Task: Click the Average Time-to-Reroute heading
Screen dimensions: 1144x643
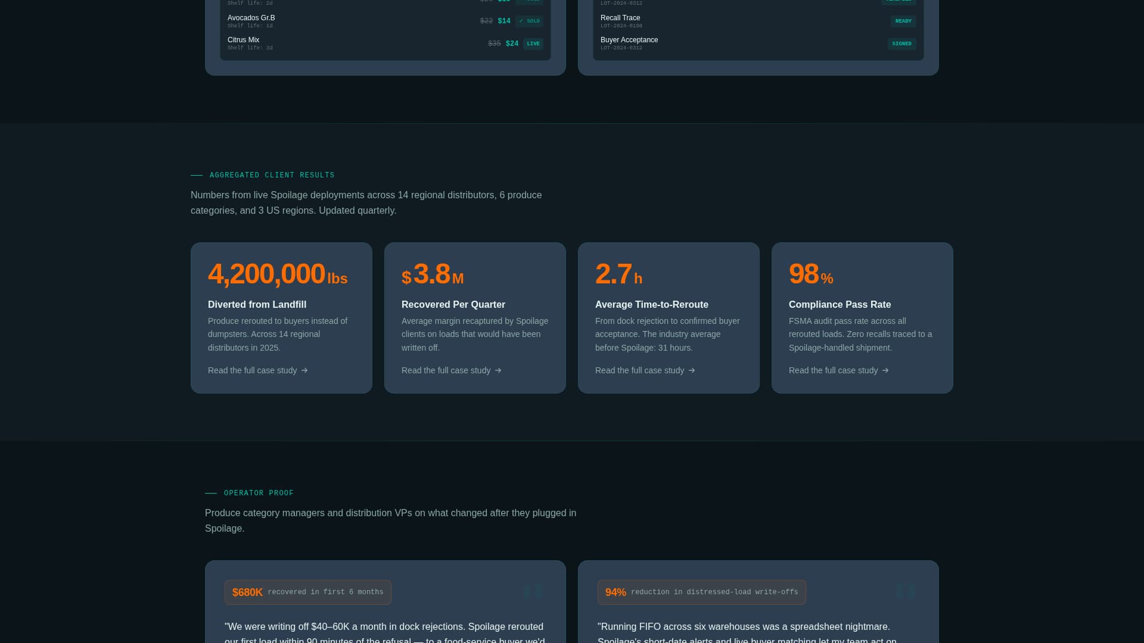Action: point(652,304)
